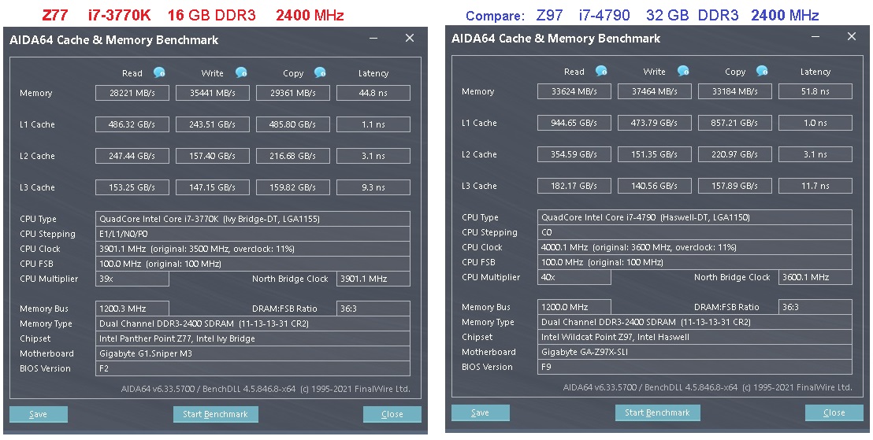
Task: Start Benchmark in the i7-3770K window
Action: click(x=215, y=414)
